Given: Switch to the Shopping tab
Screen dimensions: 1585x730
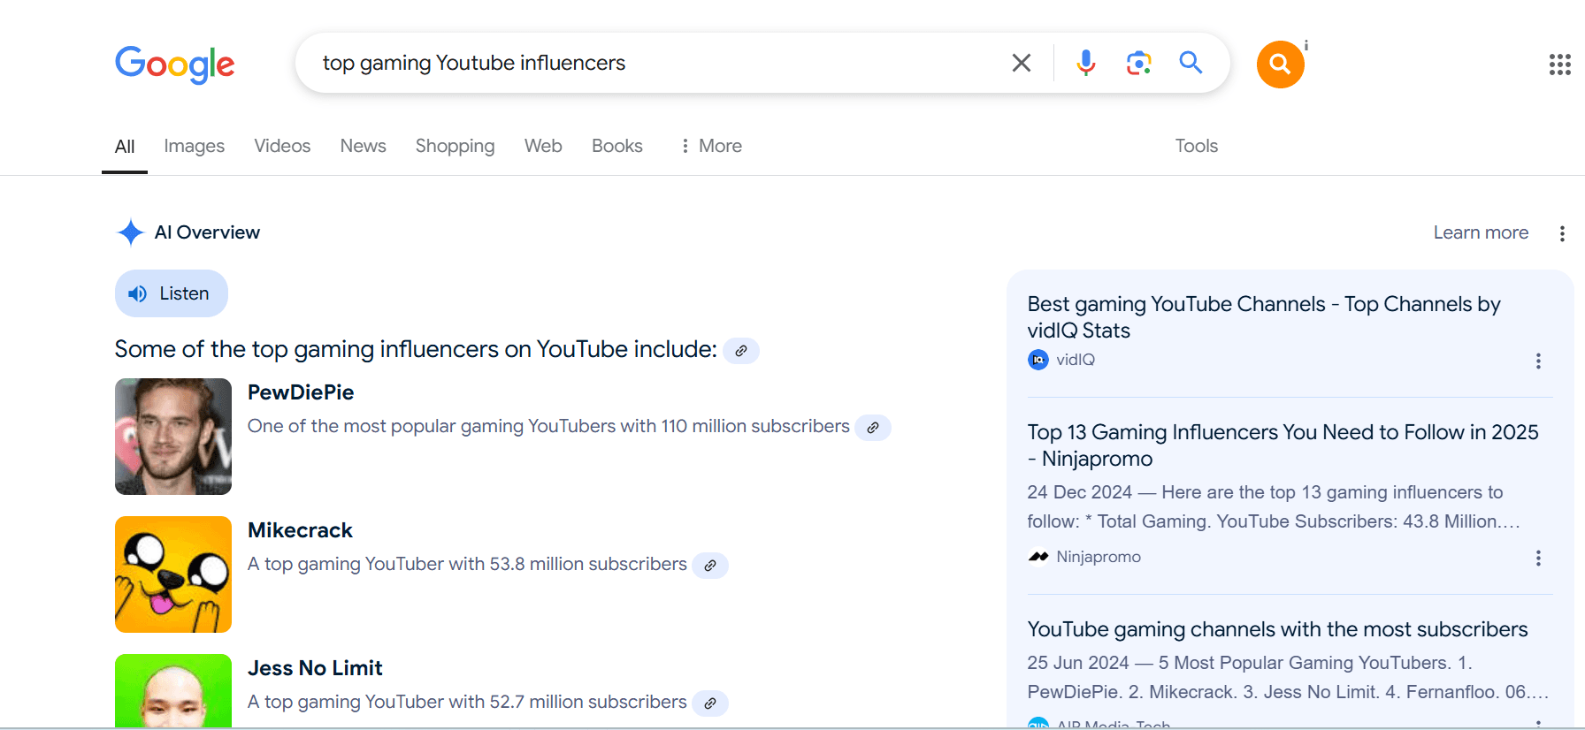Looking at the screenshot, I should [456, 146].
